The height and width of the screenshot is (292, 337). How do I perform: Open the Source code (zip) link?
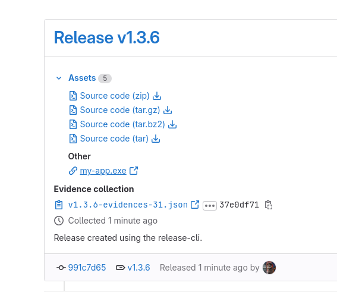tap(115, 96)
